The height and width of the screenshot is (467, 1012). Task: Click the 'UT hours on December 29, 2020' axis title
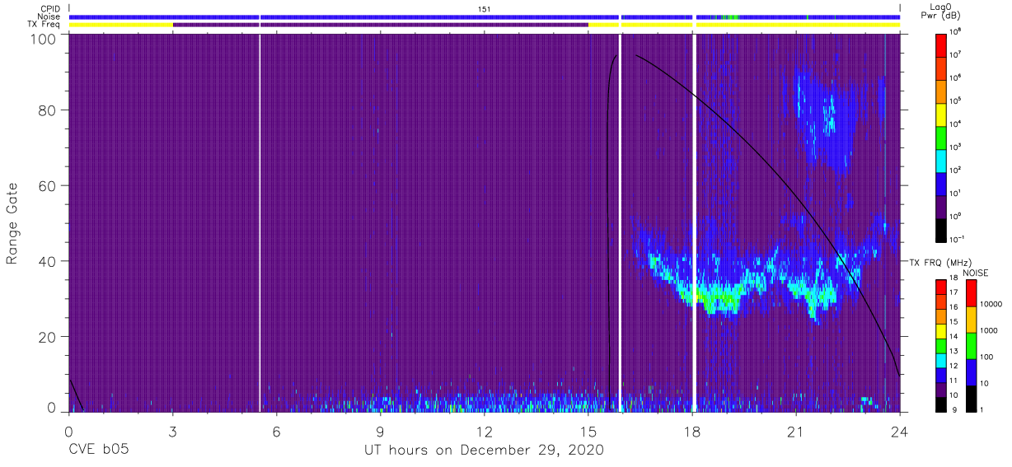coord(485,451)
